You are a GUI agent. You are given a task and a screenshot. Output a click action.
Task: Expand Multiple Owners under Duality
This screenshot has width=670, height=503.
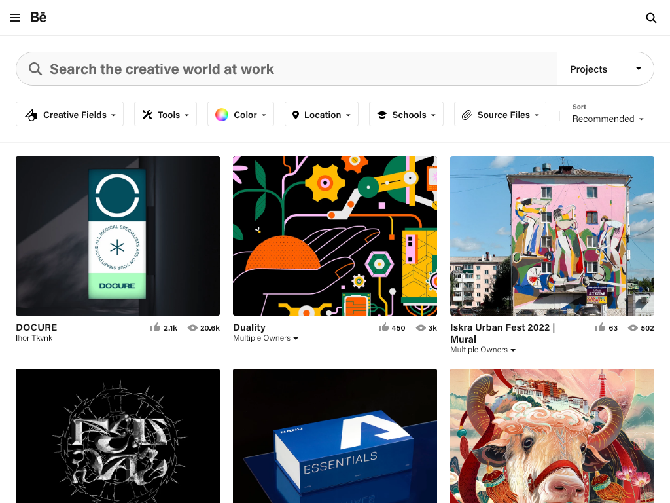pyautogui.click(x=266, y=338)
